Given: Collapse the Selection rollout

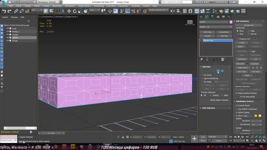Looking at the screenshot, I should [207, 67].
